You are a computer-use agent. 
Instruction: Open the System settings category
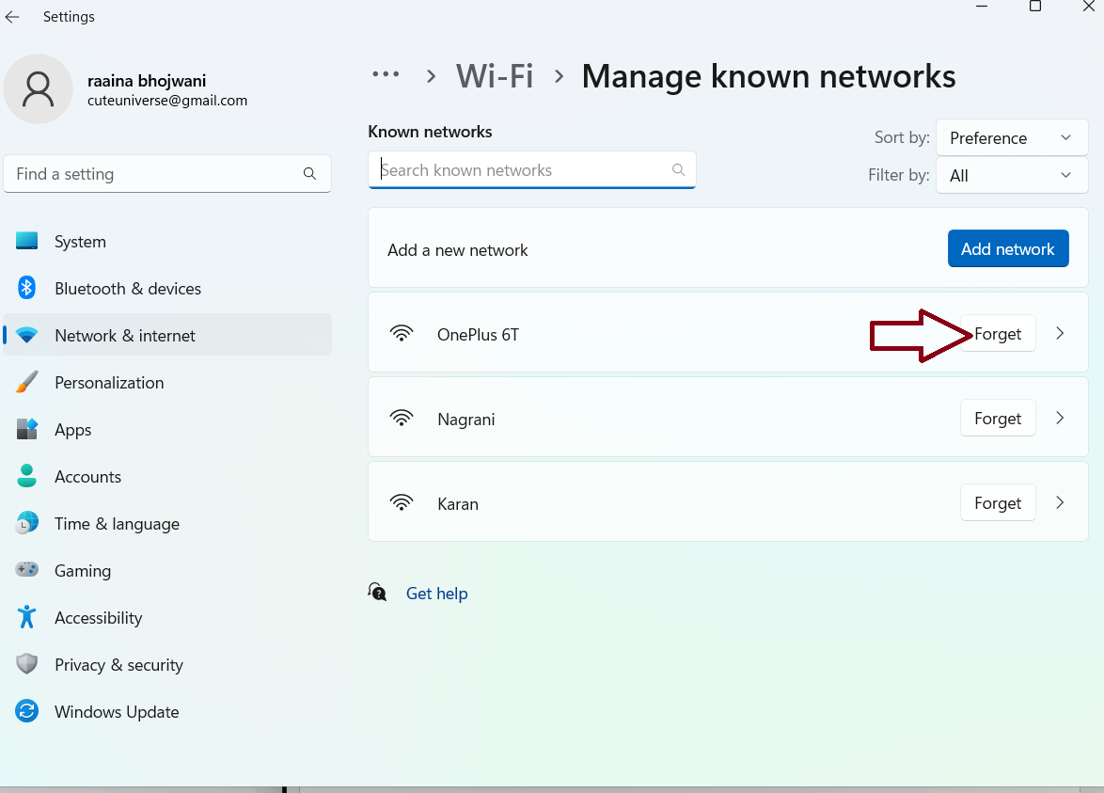(x=80, y=242)
